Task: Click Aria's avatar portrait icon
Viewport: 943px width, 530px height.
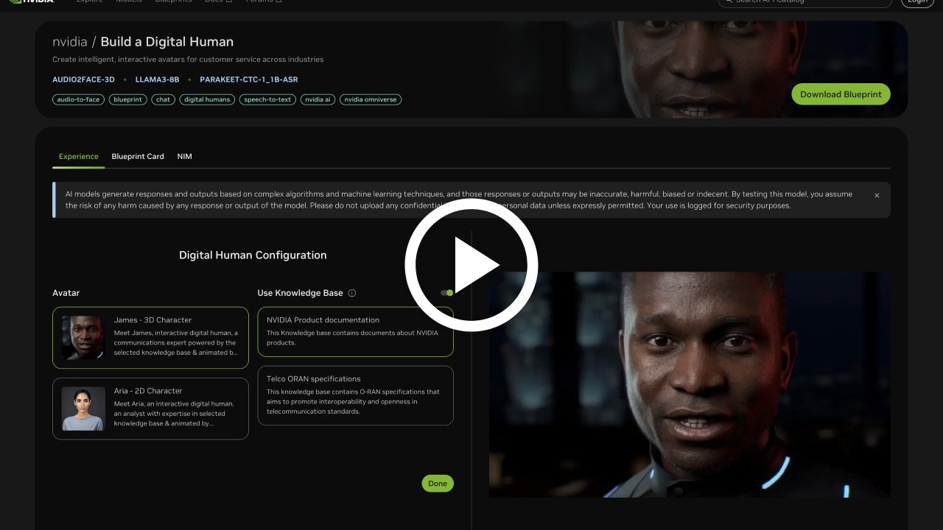Action: (x=83, y=409)
